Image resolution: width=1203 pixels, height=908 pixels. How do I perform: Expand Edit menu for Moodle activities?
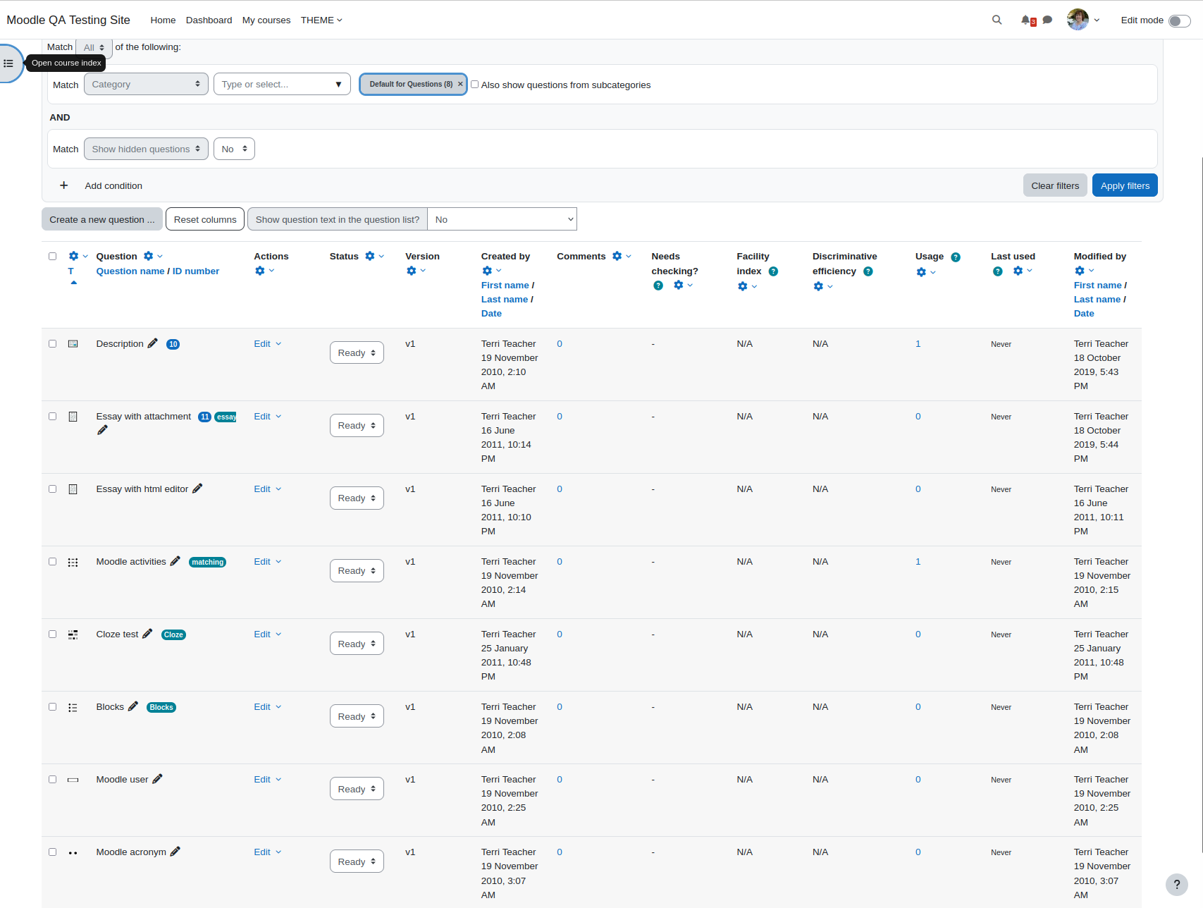tap(268, 562)
